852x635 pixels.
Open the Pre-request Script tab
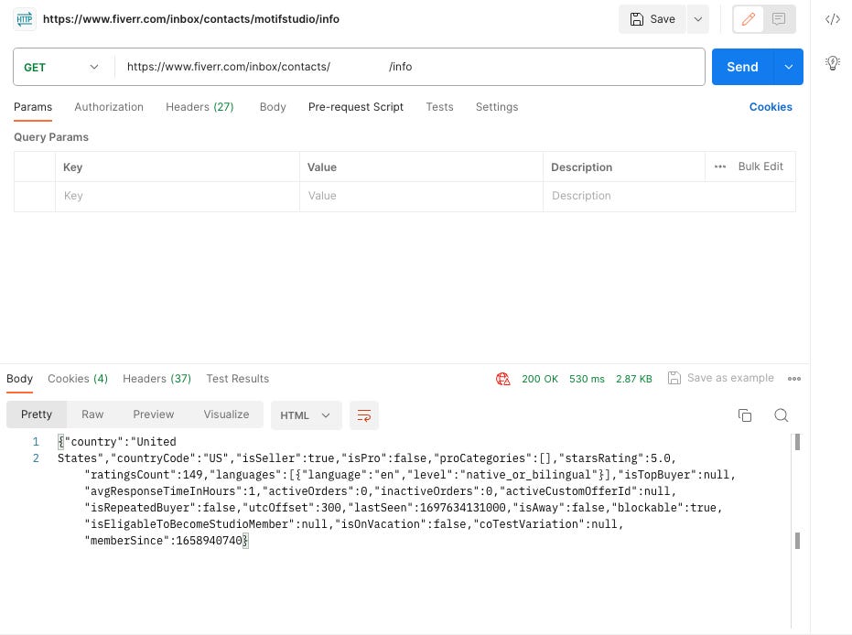pyautogui.click(x=355, y=107)
